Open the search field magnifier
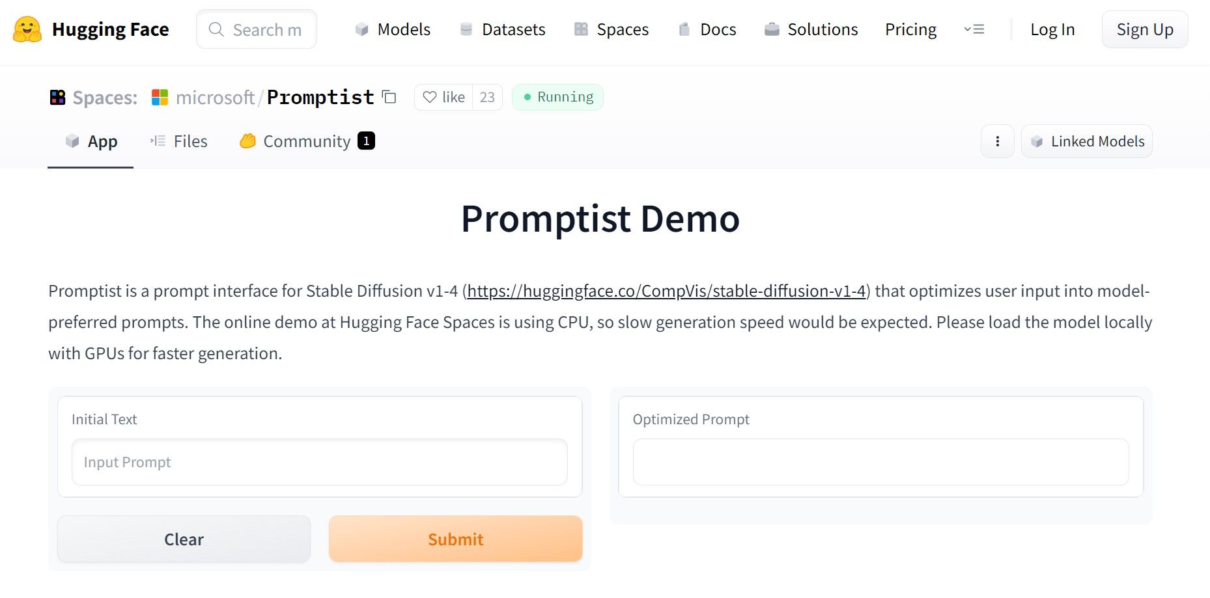The width and height of the screenshot is (1210, 598). coord(215,29)
